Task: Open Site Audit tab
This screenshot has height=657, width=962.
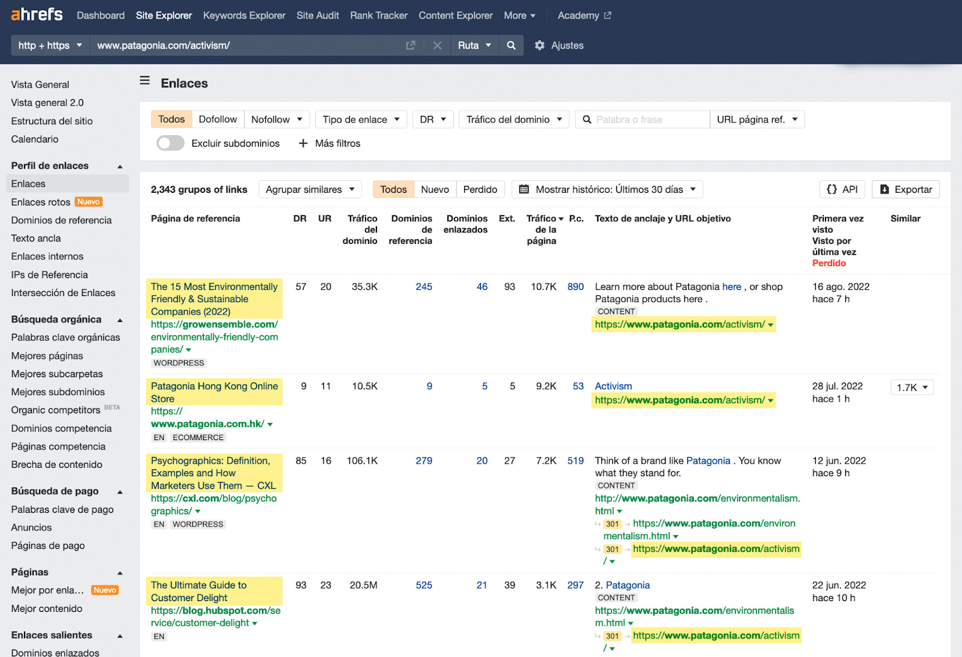Action: [x=317, y=15]
